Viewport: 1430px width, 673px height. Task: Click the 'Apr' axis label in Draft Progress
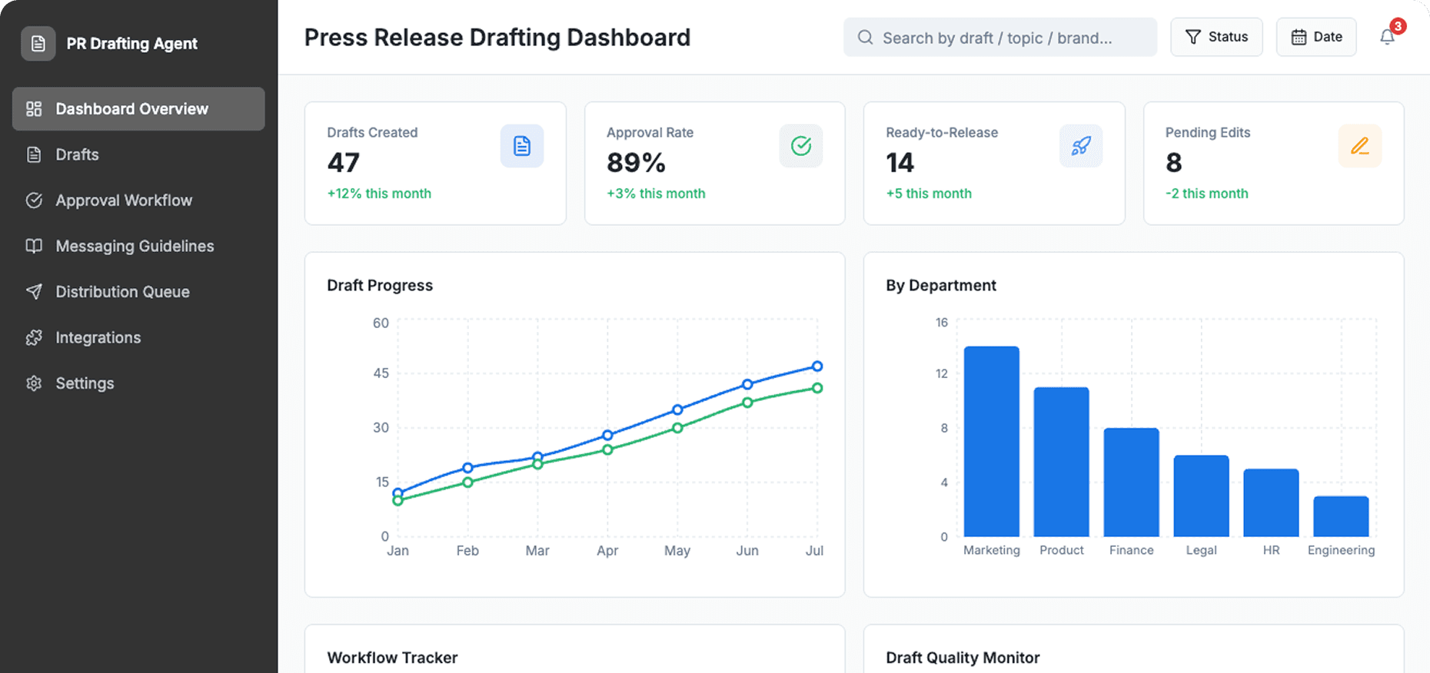[607, 551]
